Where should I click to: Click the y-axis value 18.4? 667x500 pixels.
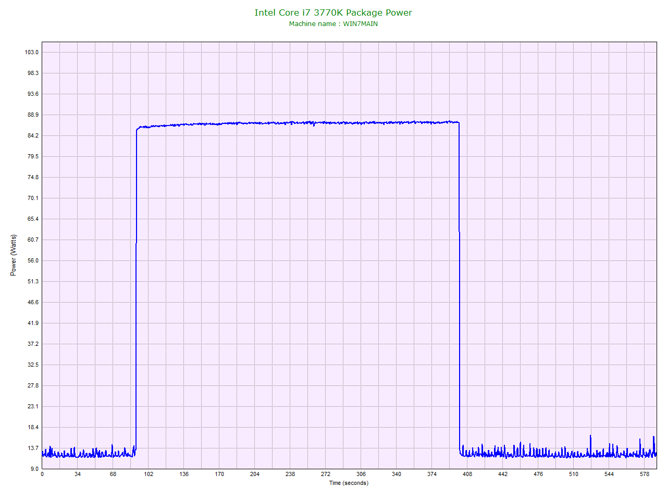point(33,427)
